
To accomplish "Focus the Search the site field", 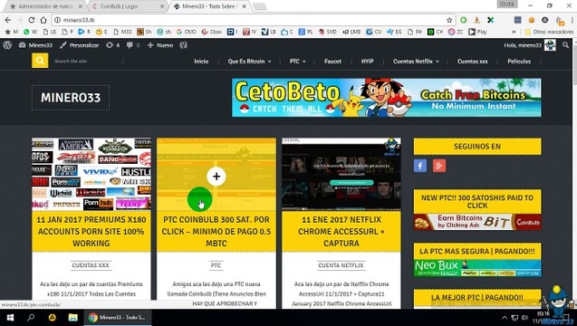I will coord(86,61).
